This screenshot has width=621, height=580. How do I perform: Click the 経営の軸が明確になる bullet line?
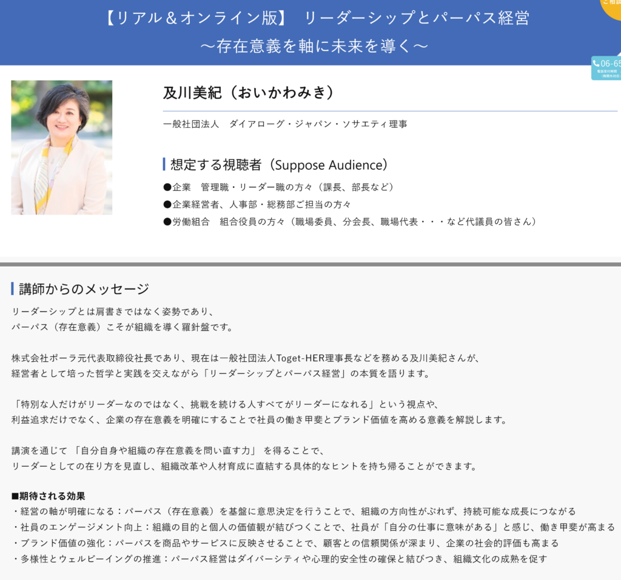pos(294,512)
